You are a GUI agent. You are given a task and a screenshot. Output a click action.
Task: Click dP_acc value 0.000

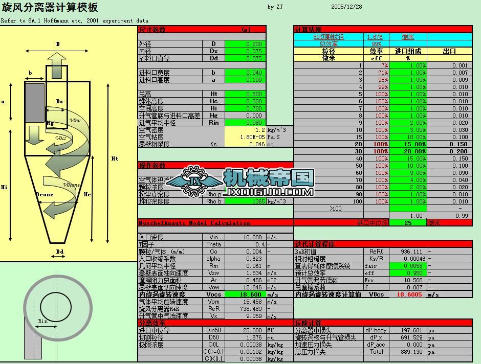point(408,345)
